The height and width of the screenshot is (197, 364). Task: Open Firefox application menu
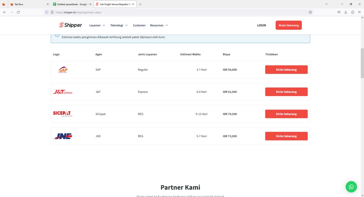[x=359, y=12]
